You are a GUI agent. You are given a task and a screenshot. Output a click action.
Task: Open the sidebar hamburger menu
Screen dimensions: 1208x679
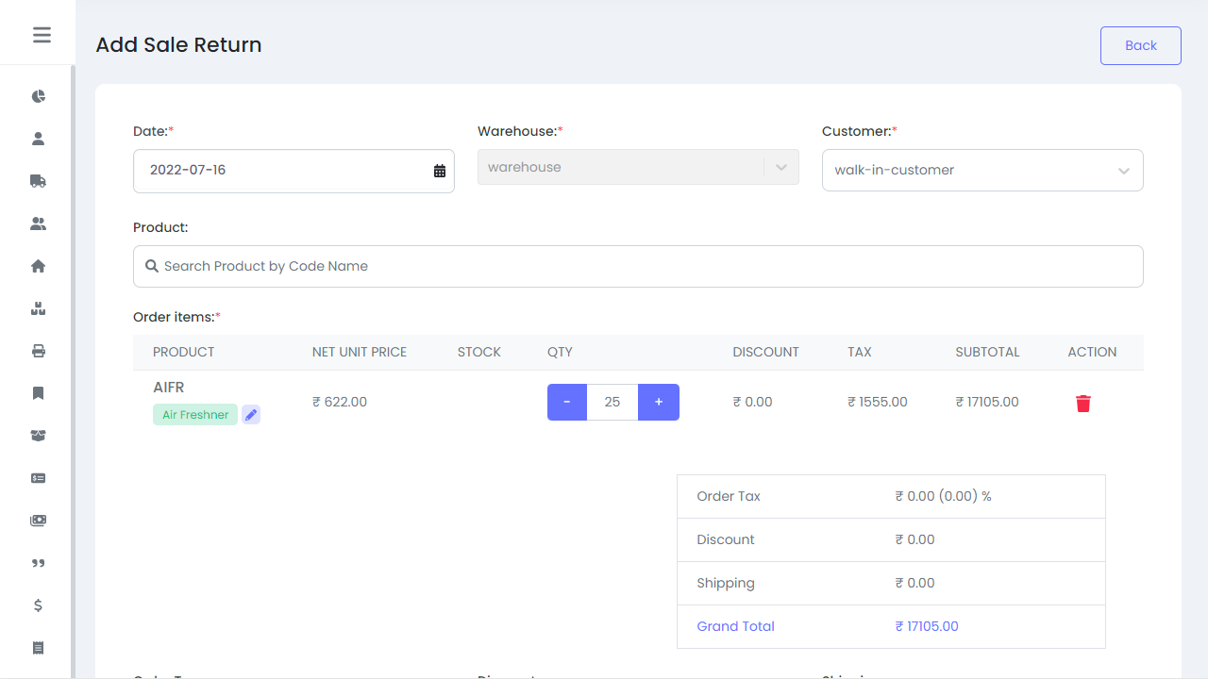[42, 34]
